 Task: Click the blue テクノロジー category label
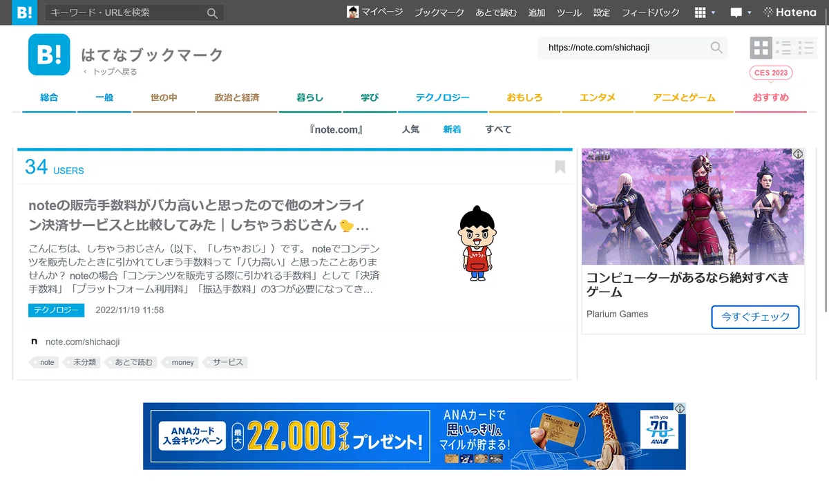click(56, 310)
